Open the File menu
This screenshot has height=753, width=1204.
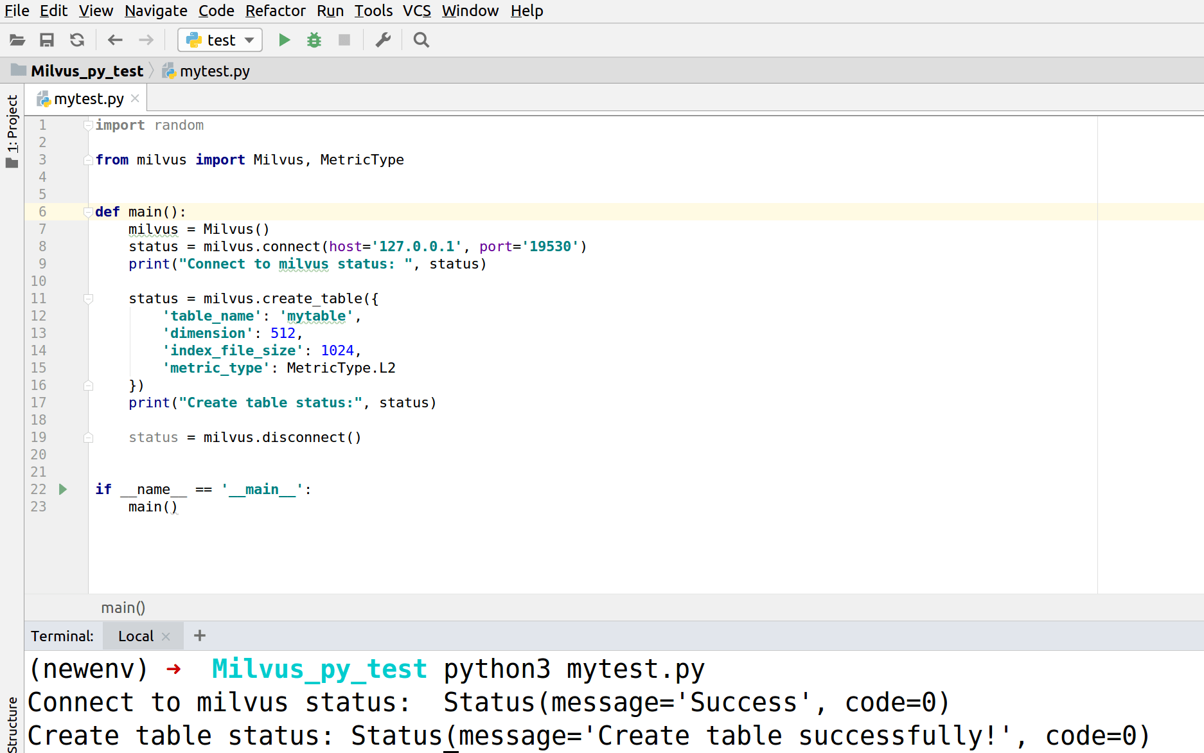click(17, 11)
